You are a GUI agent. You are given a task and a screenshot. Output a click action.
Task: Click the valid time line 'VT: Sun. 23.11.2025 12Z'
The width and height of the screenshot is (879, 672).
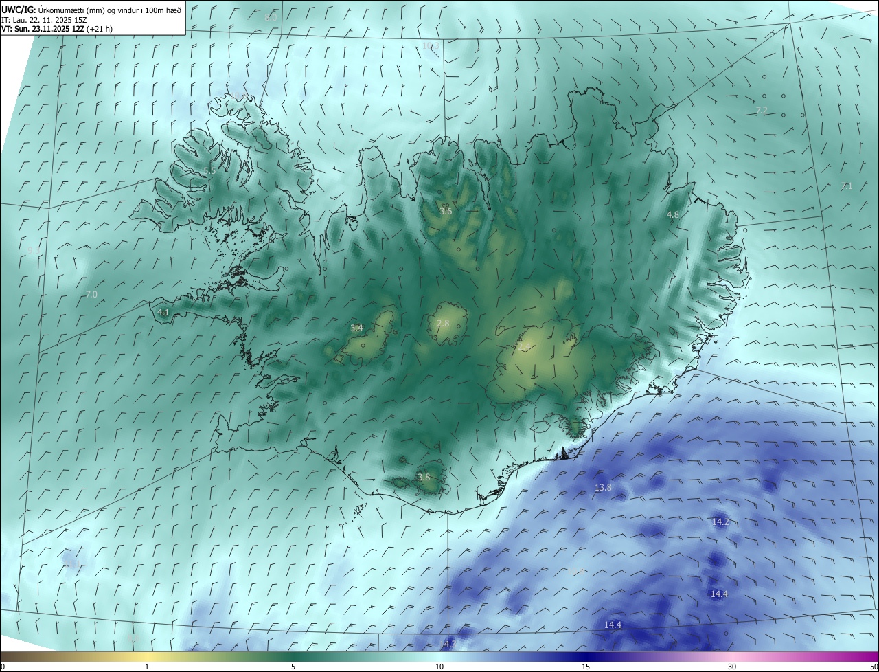(43, 29)
